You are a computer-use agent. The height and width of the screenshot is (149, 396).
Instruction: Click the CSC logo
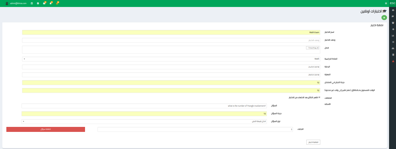[393, 3]
